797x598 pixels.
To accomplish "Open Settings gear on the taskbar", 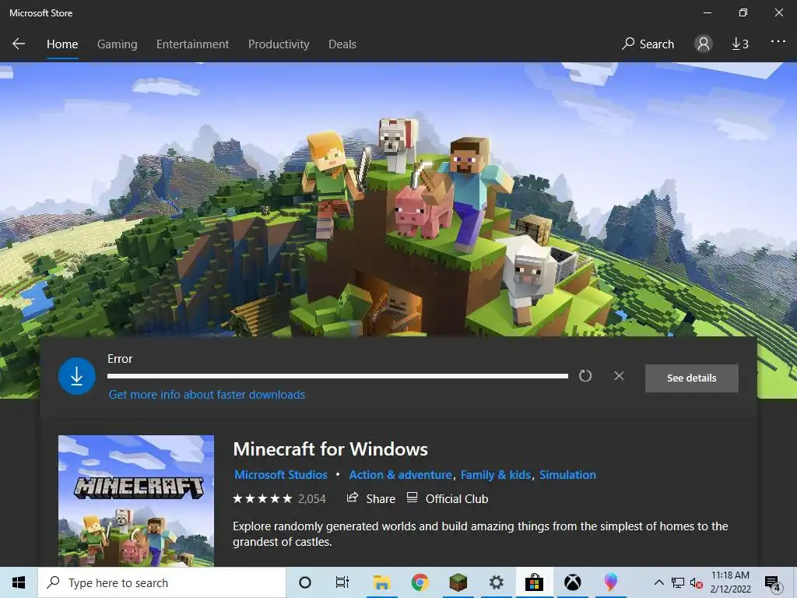I will click(496, 582).
